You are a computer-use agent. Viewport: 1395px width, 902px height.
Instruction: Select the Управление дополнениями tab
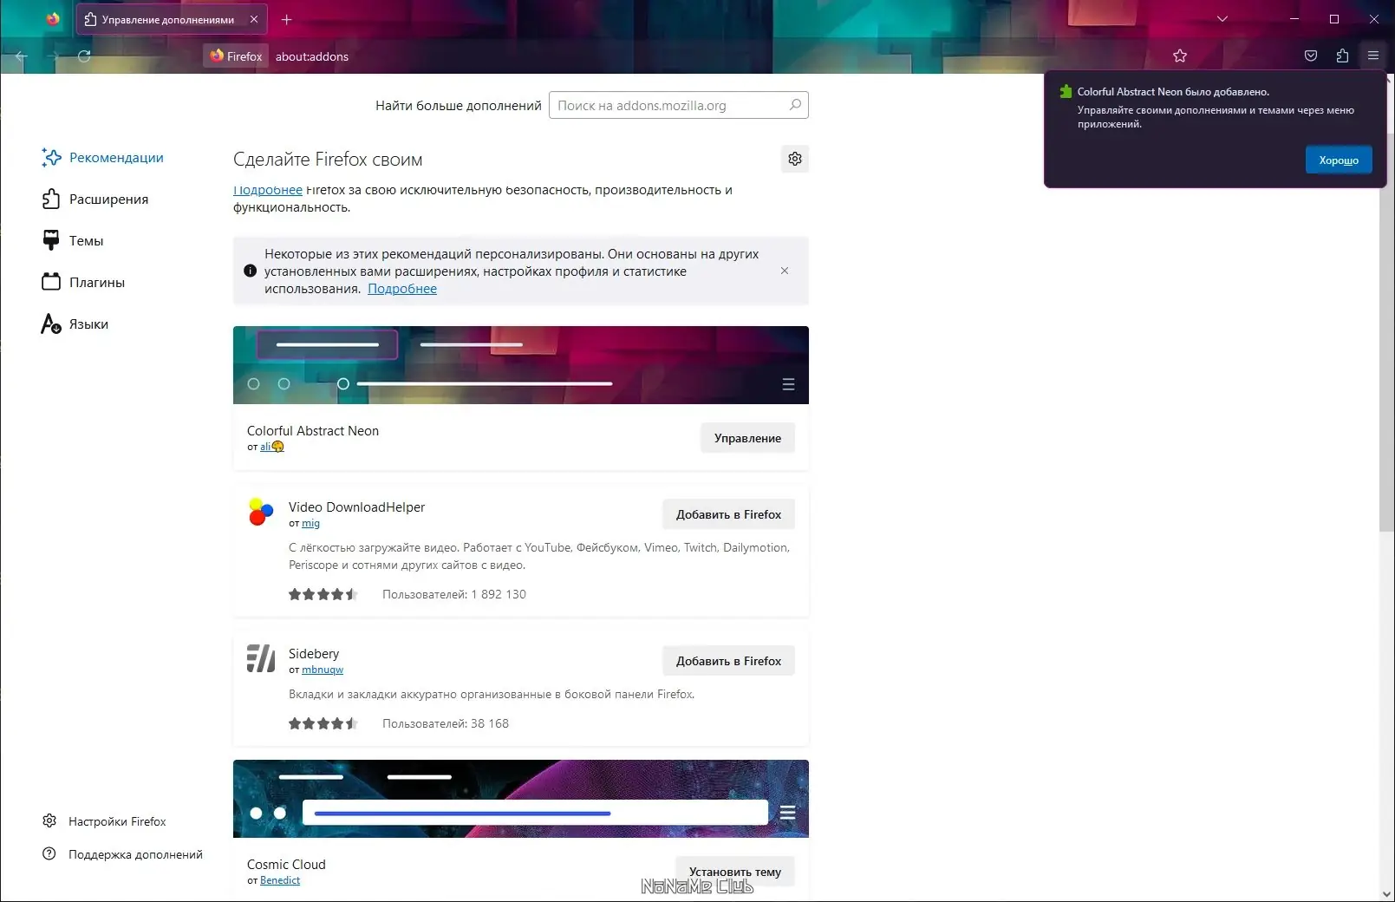172,19
